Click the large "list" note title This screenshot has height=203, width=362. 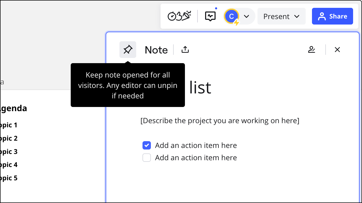point(200,88)
